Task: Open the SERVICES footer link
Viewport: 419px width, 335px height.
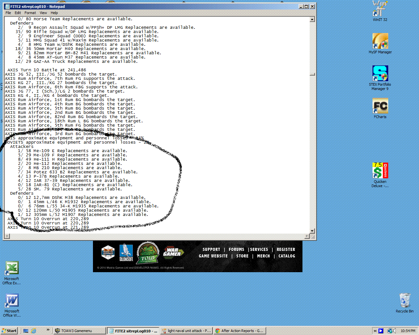Action: pos(259,249)
